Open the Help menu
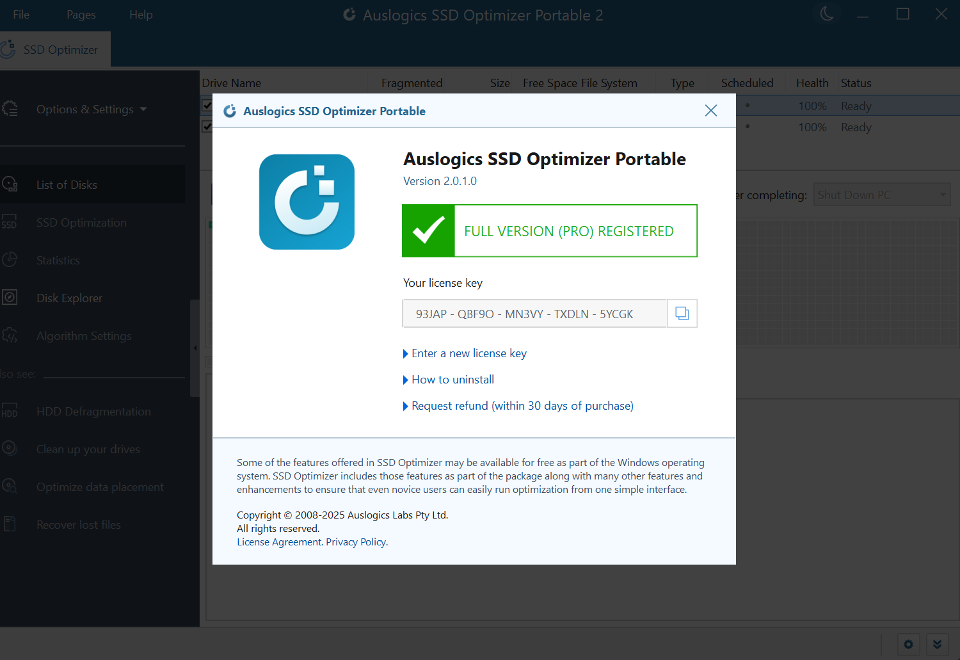The image size is (960, 660). tap(141, 14)
